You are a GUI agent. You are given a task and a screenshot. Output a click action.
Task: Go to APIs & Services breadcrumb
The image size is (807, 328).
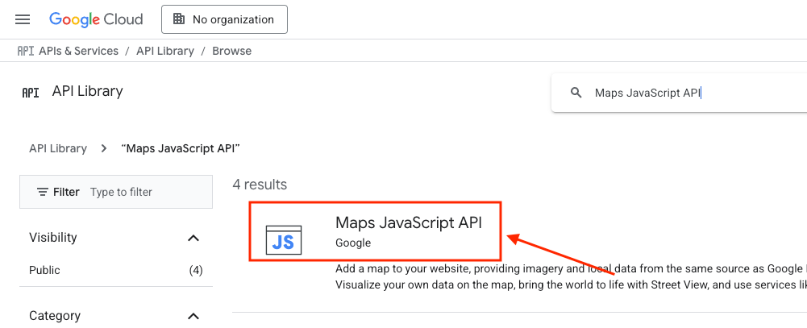pyautogui.click(x=78, y=51)
